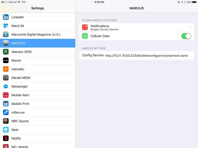Turn off Cellular Data switch
This screenshot has width=198, height=148.
point(186,36)
